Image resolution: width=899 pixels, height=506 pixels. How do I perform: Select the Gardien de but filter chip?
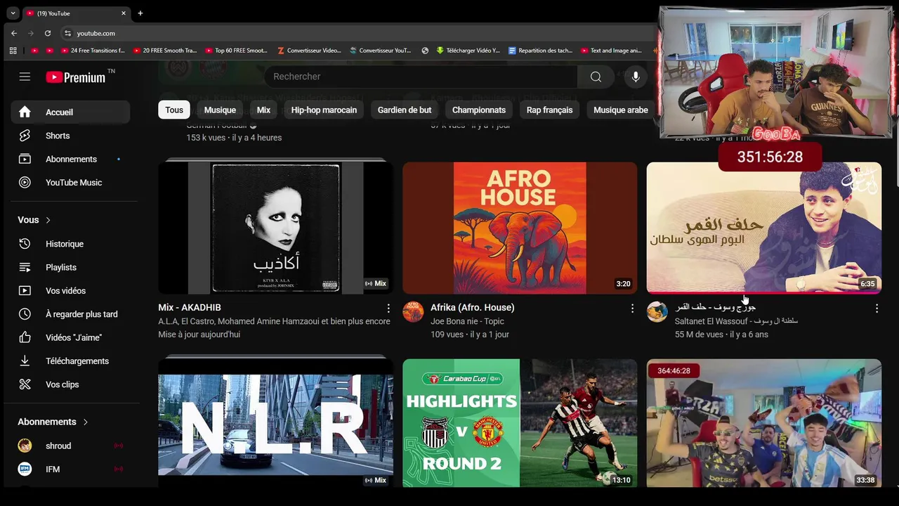(405, 110)
